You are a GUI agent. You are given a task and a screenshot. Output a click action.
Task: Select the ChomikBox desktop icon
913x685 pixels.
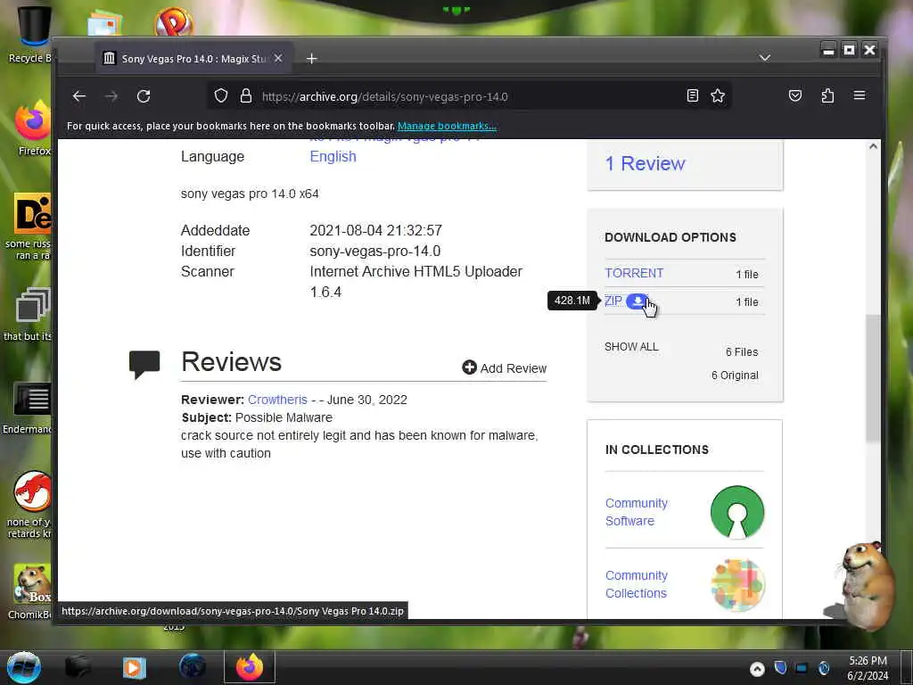[x=30, y=590]
